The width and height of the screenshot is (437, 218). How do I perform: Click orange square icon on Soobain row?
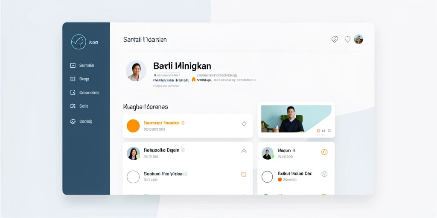(244, 174)
